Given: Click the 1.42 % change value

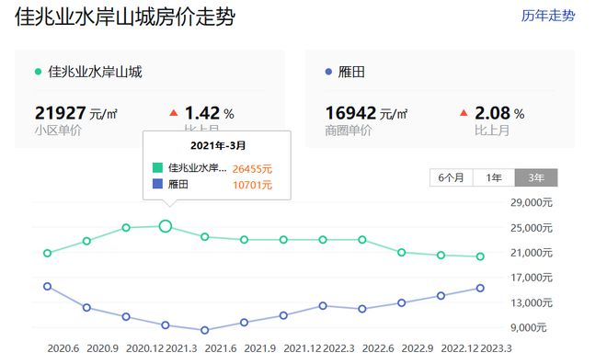Looking at the screenshot, I should point(210,113).
